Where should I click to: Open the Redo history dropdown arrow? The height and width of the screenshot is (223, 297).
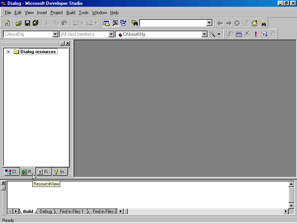click(96, 23)
